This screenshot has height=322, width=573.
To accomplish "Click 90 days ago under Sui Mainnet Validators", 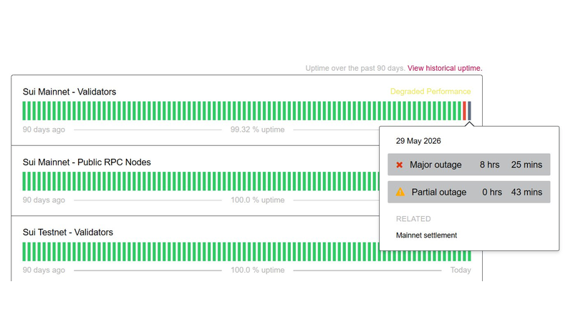I will pyautogui.click(x=44, y=130).
